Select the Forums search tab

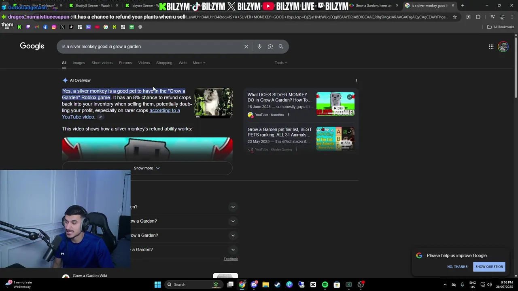pyautogui.click(x=125, y=63)
